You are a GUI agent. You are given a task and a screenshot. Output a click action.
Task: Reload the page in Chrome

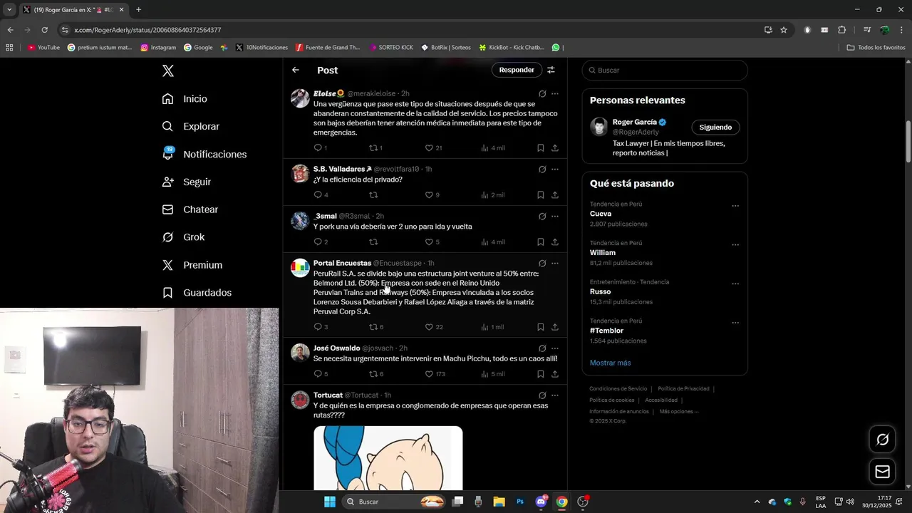click(44, 30)
